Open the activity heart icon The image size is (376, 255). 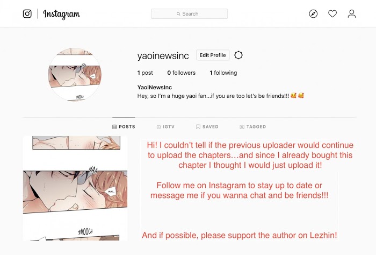(x=332, y=13)
